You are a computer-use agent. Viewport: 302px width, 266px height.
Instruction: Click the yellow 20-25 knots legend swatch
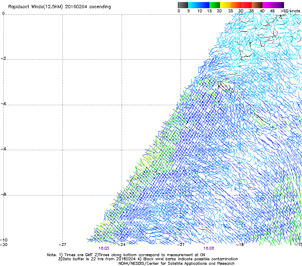click(x=225, y=5)
